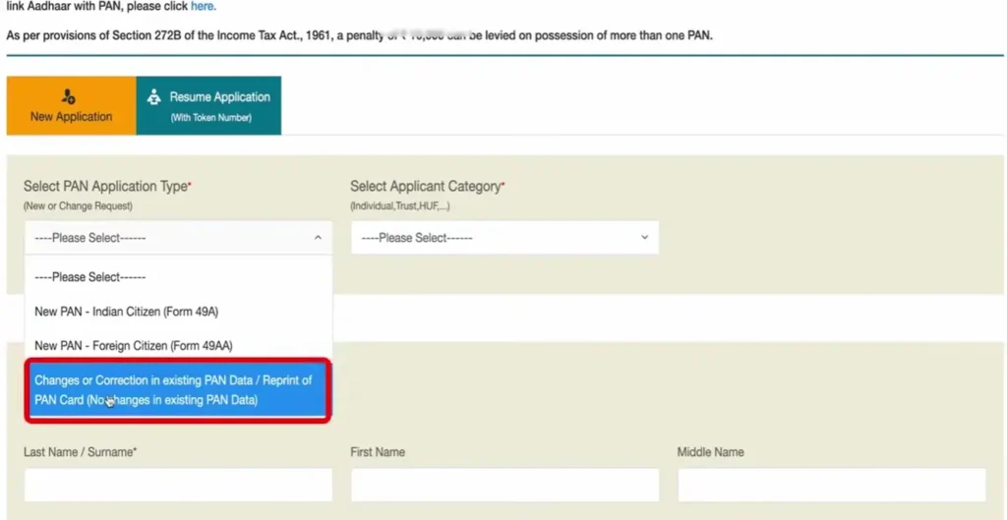Click the 'Last Name / Surname' field label
Viewport: 1007px width, 520px height.
(79, 452)
